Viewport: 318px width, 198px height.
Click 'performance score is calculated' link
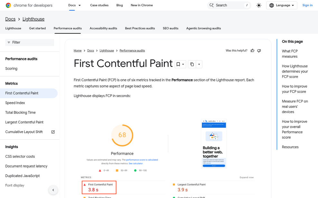click(142, 160)
